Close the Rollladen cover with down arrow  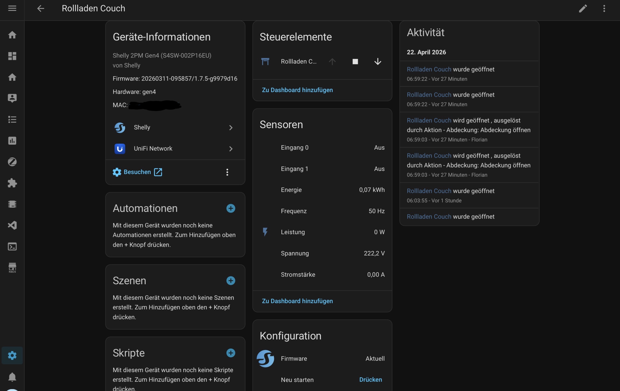(378, 61)
